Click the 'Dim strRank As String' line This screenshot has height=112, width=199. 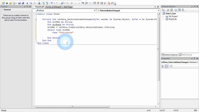coord(60,25)
